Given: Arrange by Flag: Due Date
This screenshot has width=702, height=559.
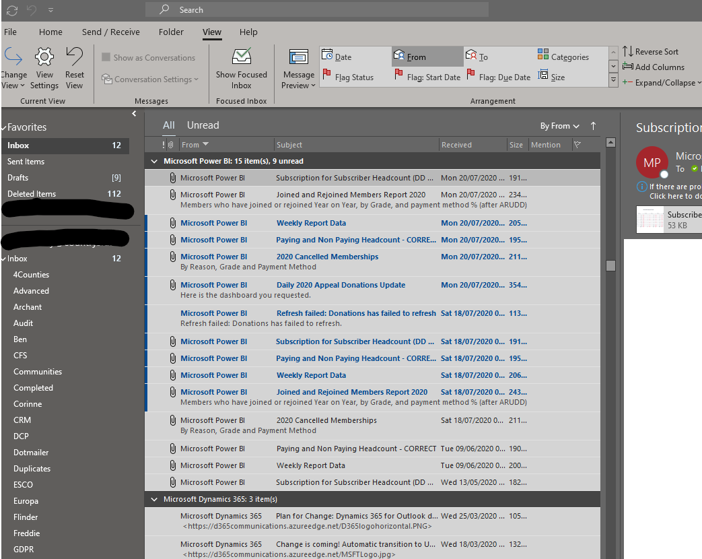Looking at the screenshot, I should point(498,77).
